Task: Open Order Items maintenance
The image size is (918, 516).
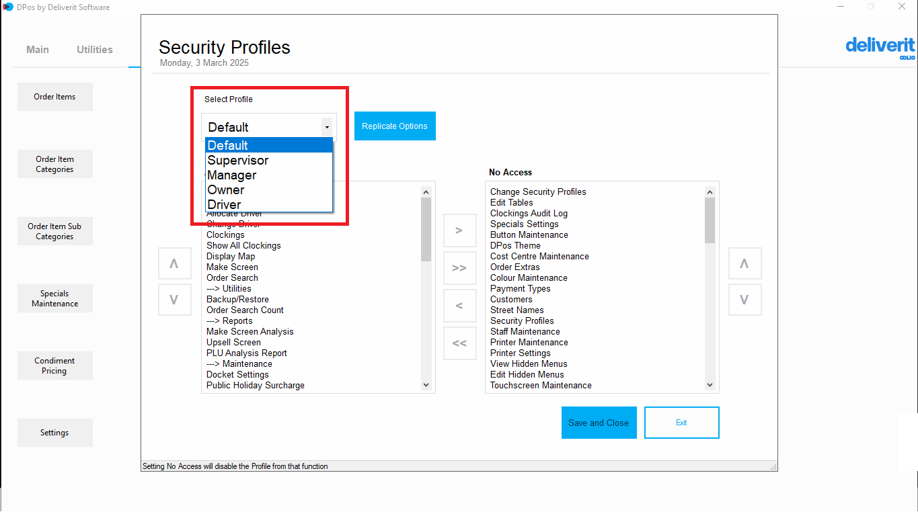Action: pyautogui.click(x=54, y=97)
